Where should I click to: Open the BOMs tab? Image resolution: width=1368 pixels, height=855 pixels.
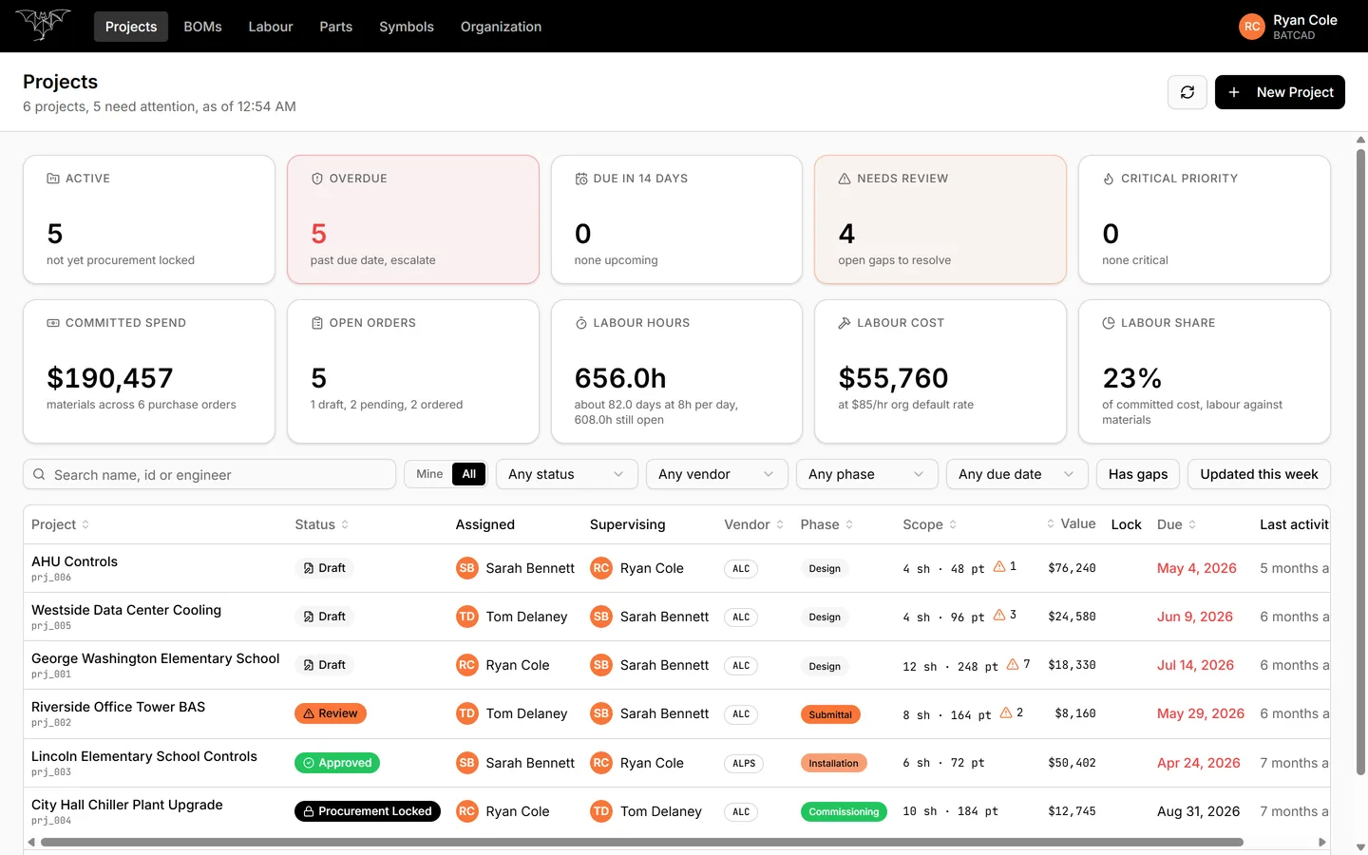click(202, 27)
